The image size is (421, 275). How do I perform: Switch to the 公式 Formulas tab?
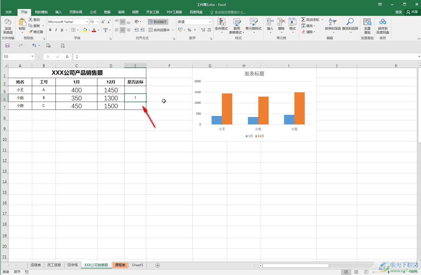93,12
